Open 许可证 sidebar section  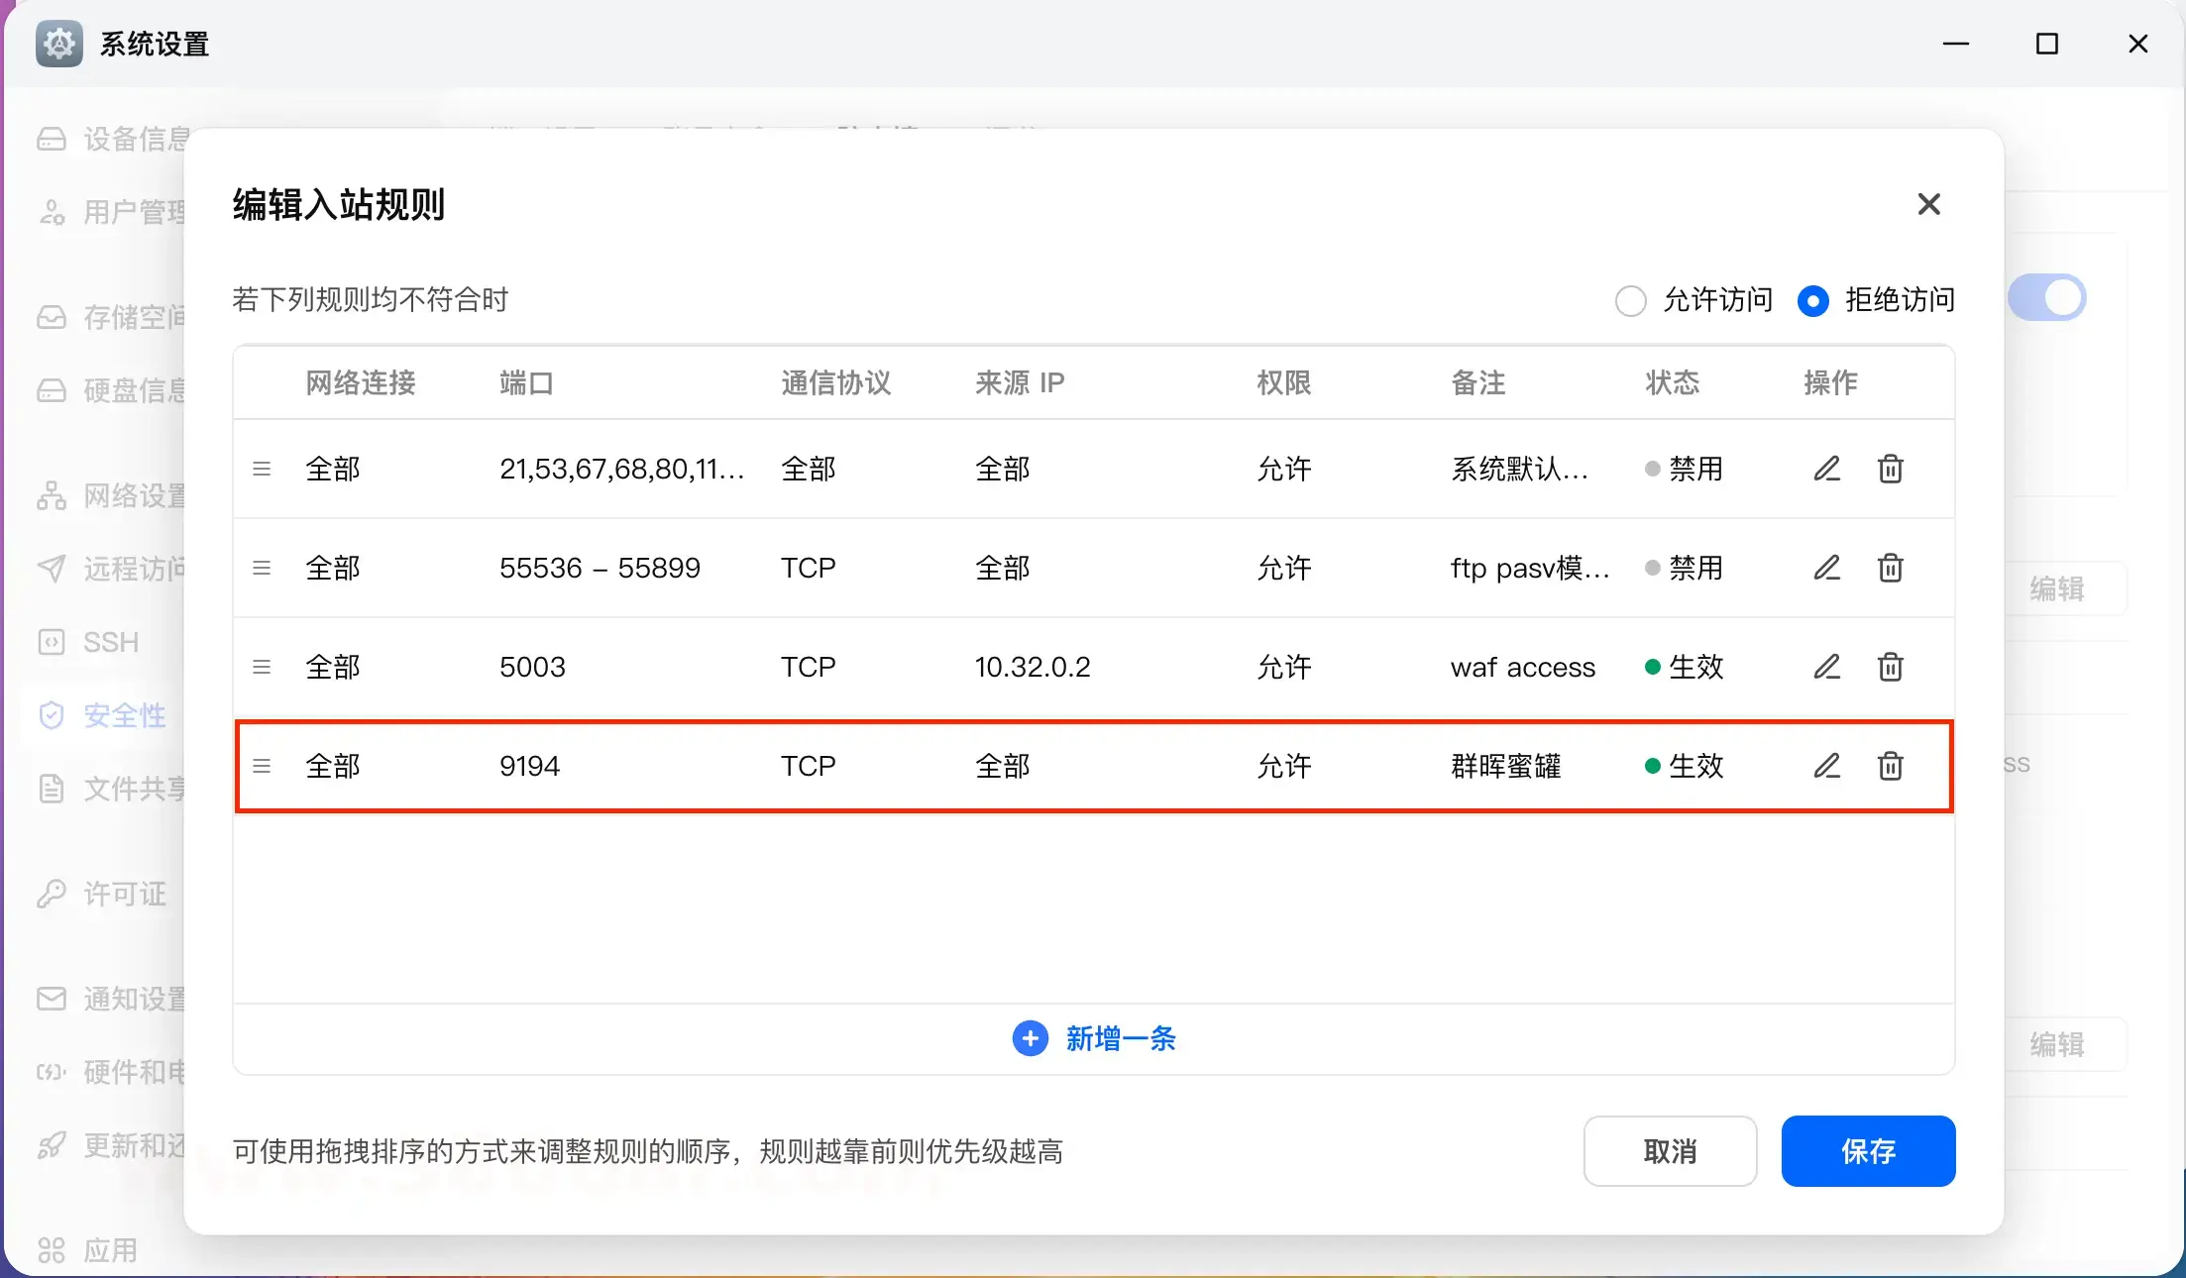pos(124,894)
